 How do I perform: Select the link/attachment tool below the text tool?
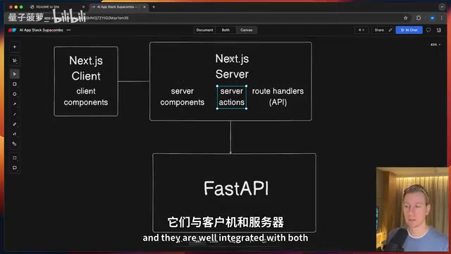15,144
